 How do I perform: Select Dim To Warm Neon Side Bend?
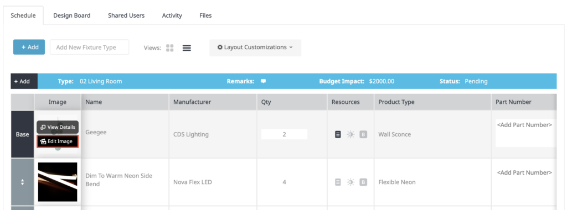point(119,180)
